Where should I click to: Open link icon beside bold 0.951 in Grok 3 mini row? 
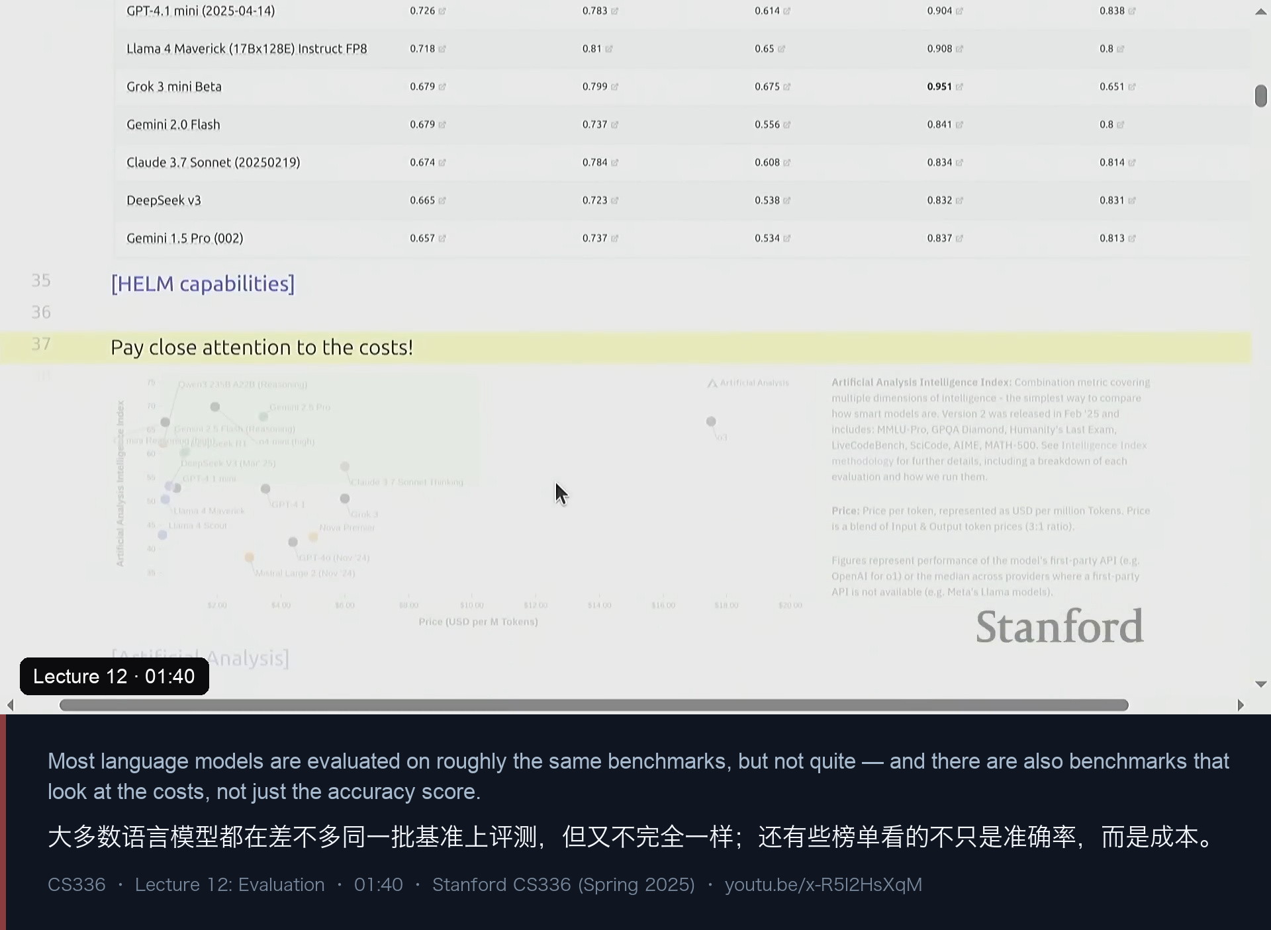(960, 87)
